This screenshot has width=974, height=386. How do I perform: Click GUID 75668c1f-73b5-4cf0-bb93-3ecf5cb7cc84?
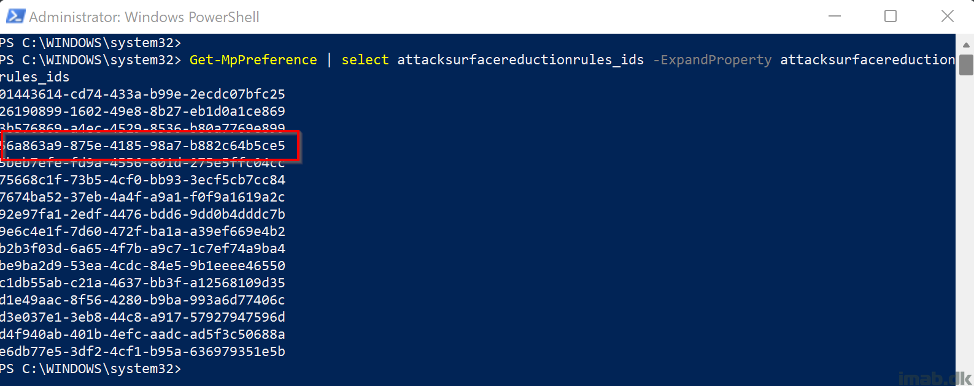[142, 180]
